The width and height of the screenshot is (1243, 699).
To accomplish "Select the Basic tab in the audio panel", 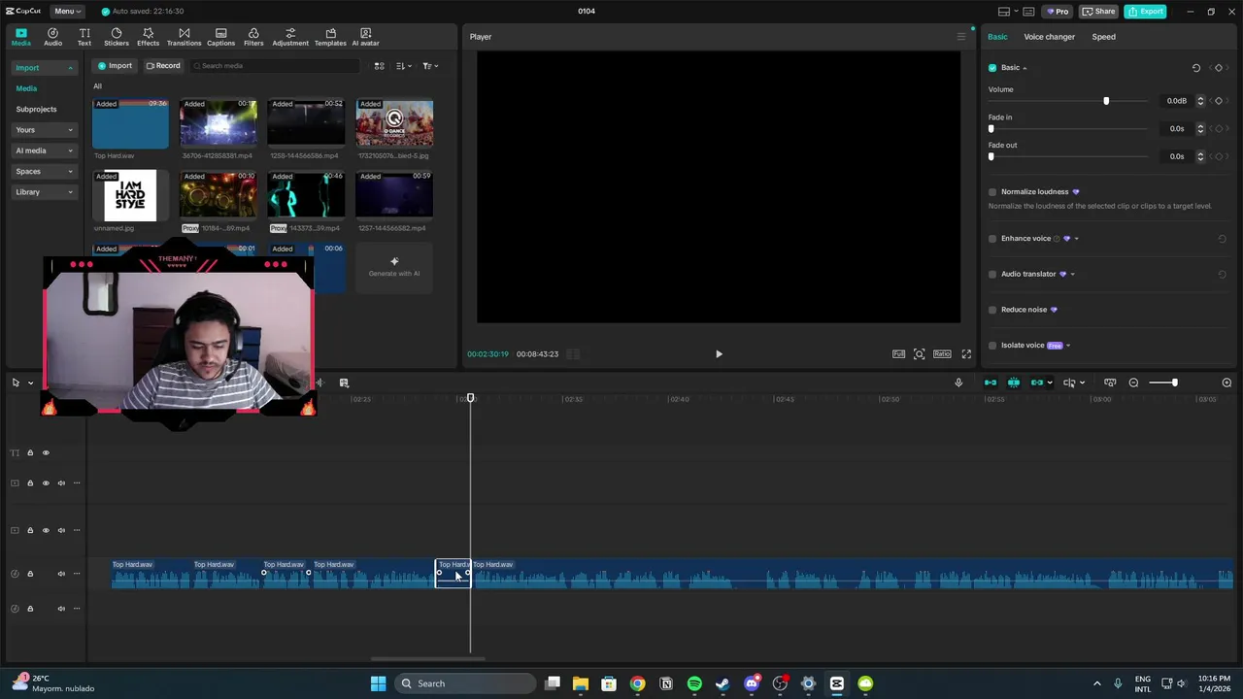I will (997, 37).
